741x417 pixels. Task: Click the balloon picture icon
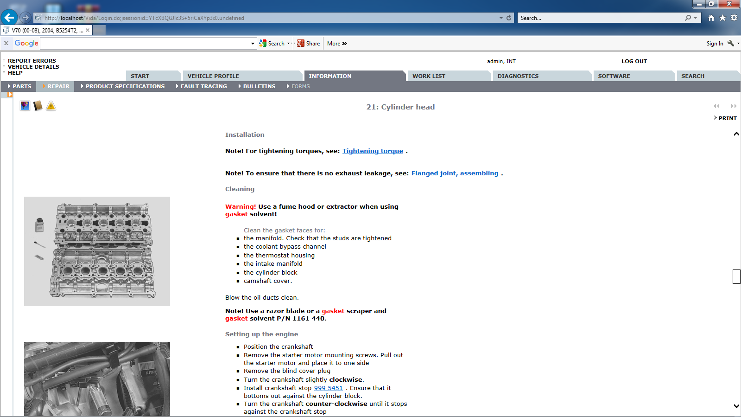click(25, 106)
